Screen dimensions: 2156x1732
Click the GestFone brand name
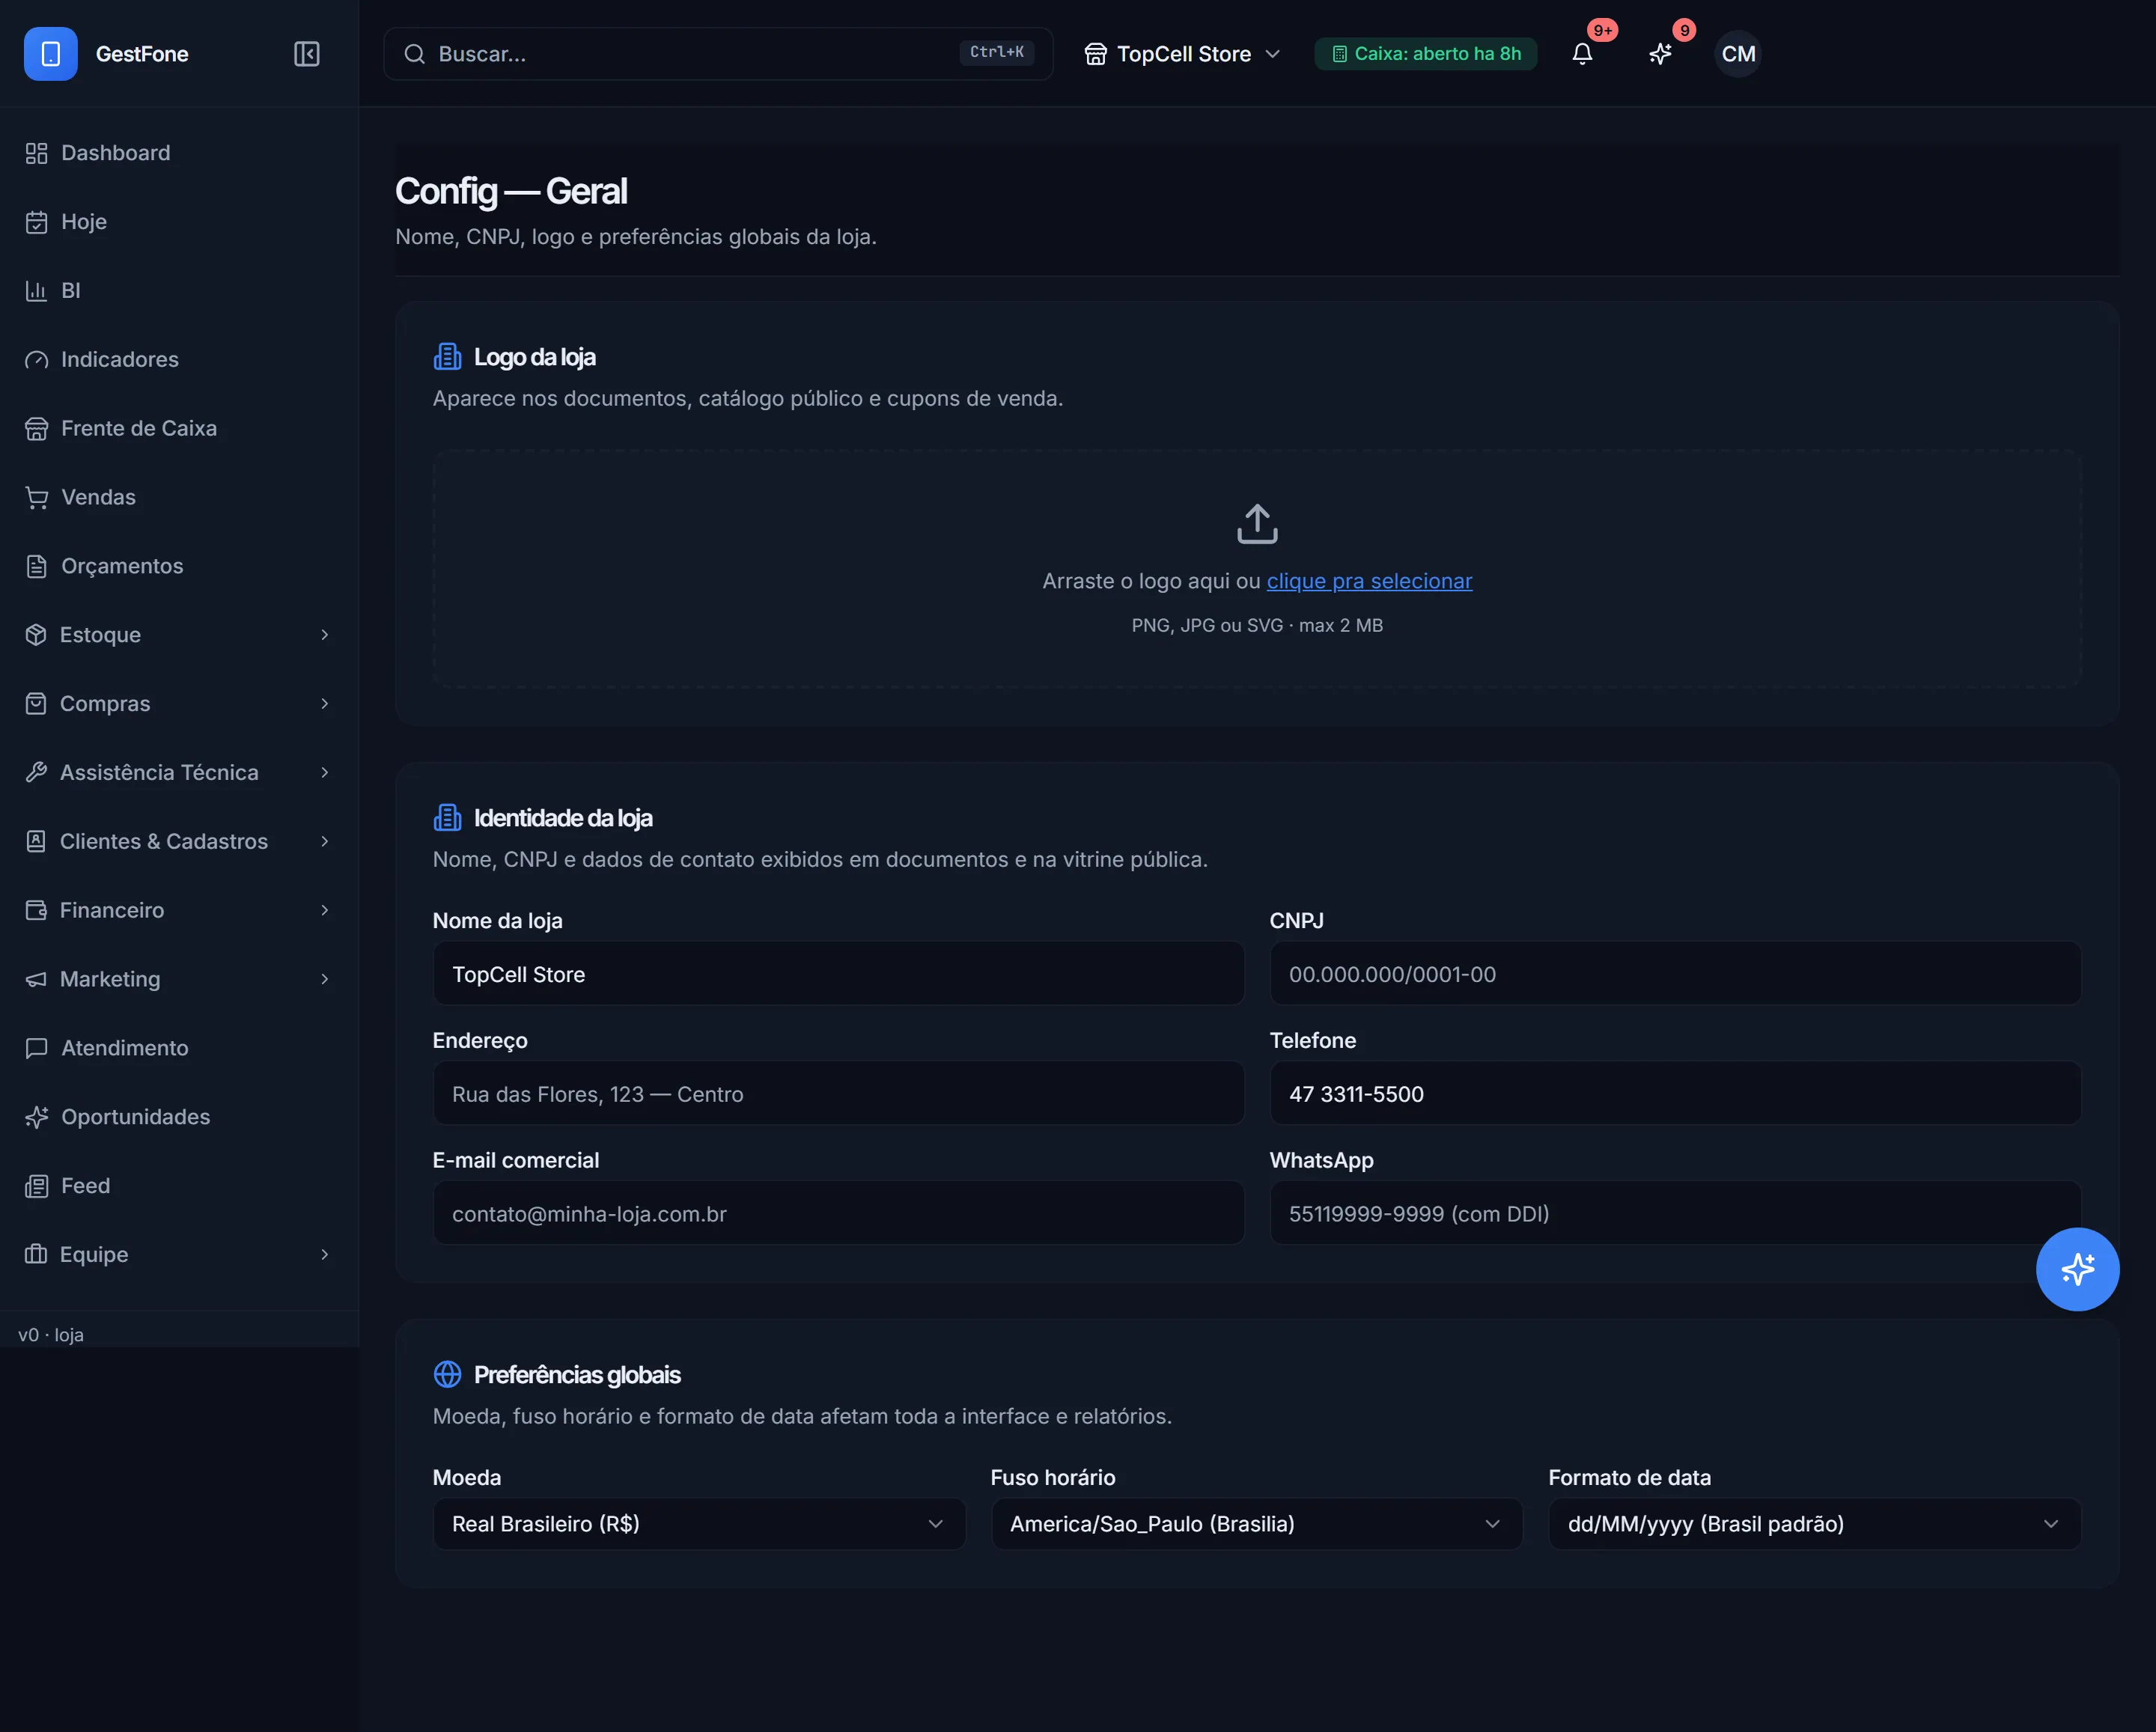[142, 54]
